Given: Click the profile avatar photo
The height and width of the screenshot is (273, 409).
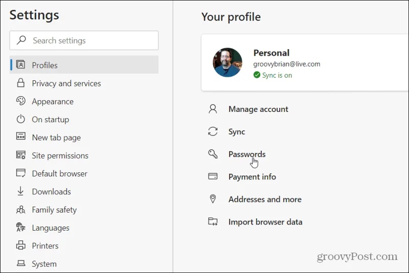Looking at the screenshot, I should coord(228,62).
